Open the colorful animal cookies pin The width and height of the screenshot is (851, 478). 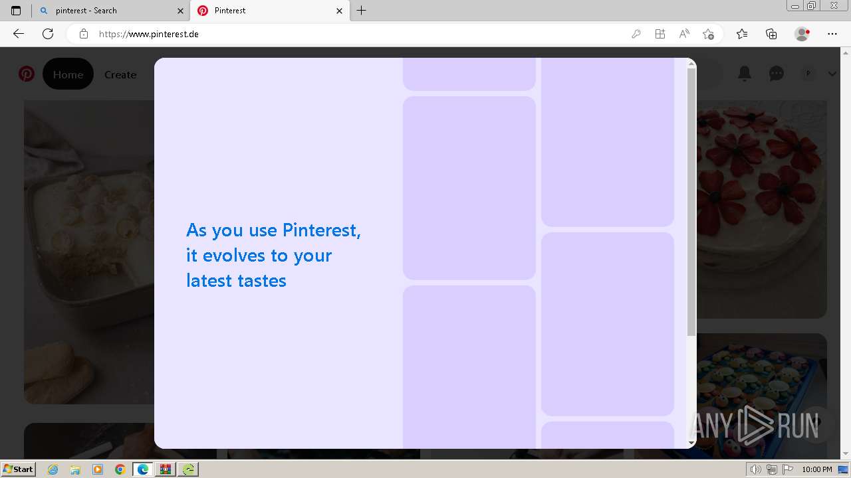[x=762, y=396]
